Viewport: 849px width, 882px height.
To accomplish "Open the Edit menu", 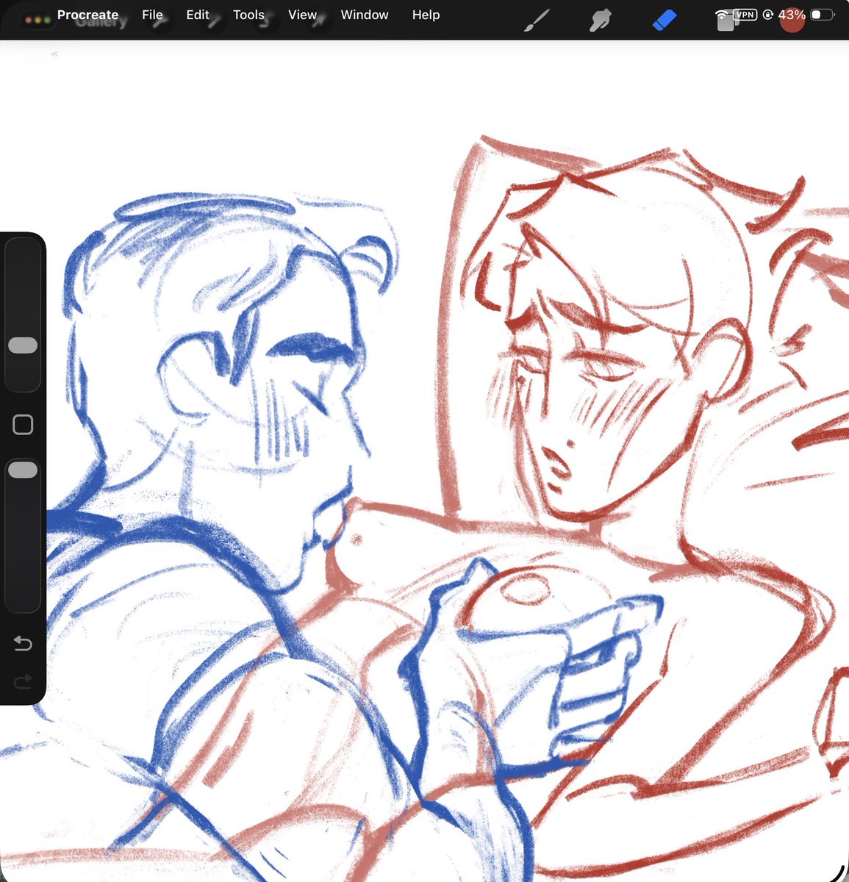I will pyautogui.click(x=198, y=15).
